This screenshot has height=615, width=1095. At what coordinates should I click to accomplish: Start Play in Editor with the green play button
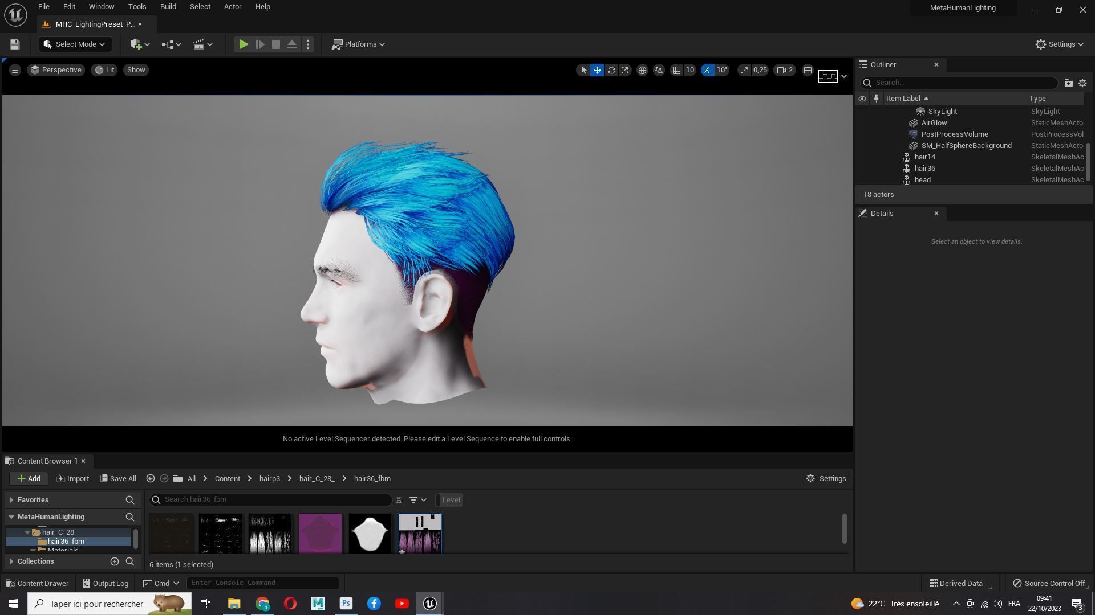click(244, 44)
